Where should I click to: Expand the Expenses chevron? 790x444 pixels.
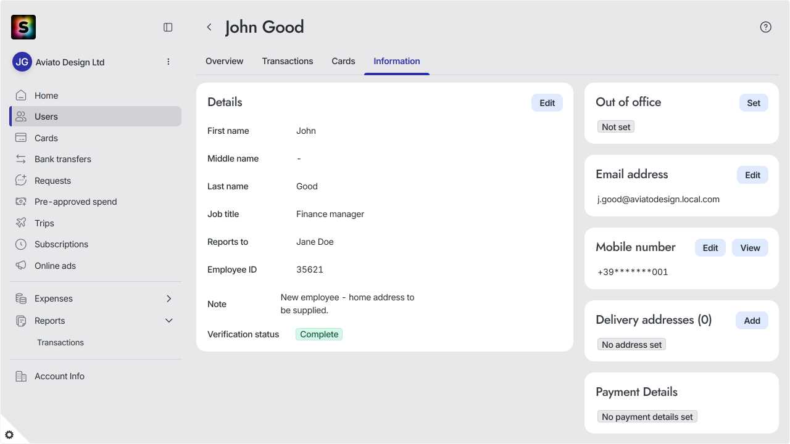click(x=169, y=298)
